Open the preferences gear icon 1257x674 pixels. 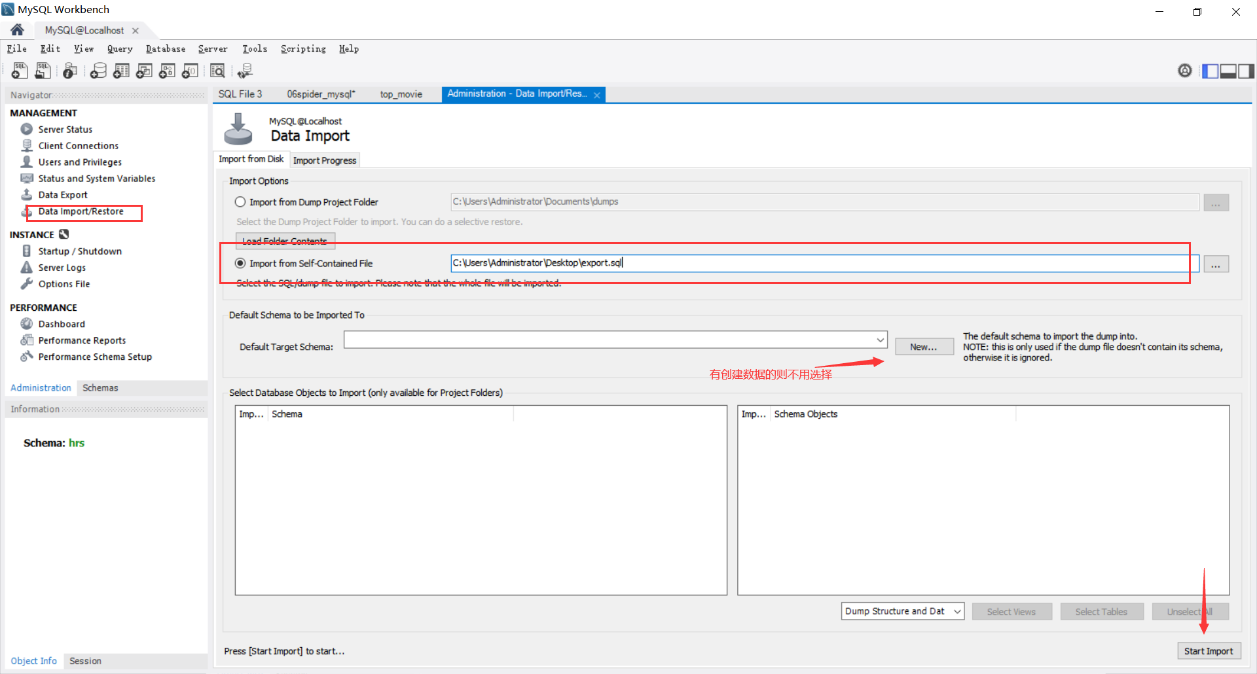click(1185, 71)
